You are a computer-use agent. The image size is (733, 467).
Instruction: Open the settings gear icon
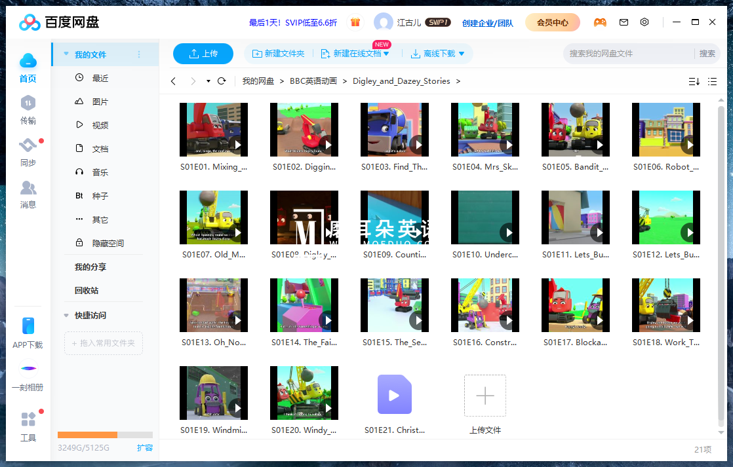pyautogui.click(x=644, y=22)
